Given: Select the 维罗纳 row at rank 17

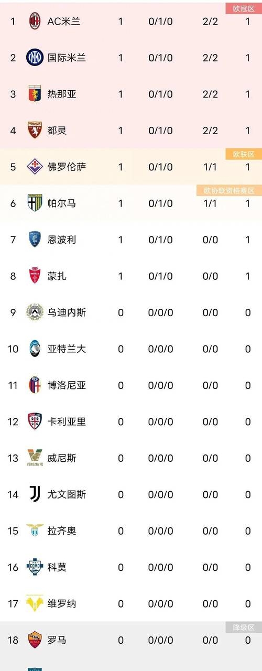Looking at the screenshot, I should [x=131, y=603].
